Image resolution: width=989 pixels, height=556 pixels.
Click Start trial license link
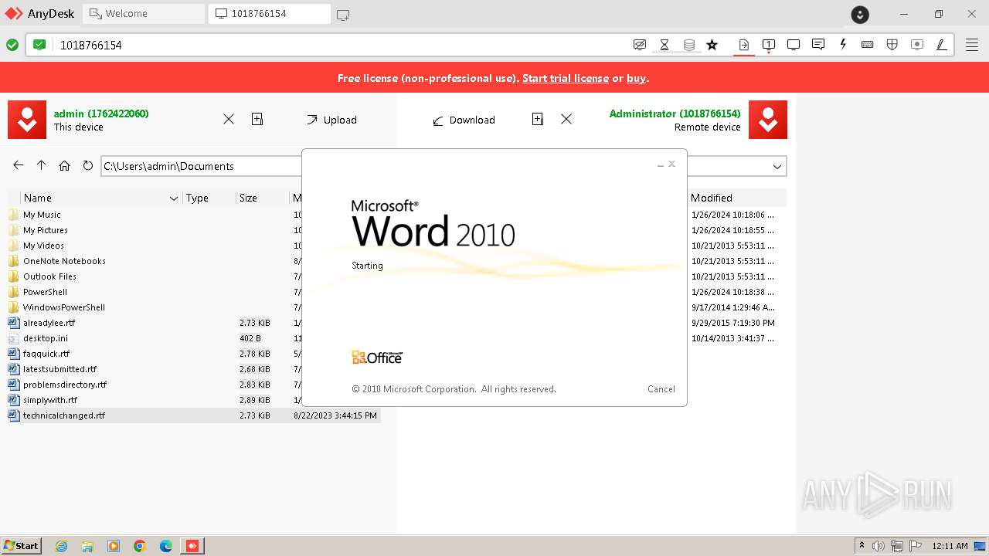click(566, 78)
